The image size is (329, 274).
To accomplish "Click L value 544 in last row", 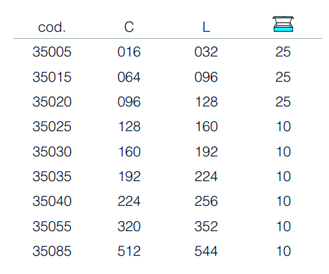I will tap(206, 251).
